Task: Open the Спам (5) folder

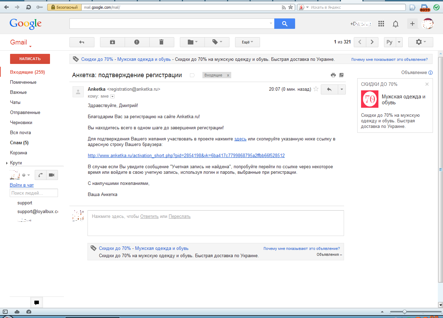Action: pos(19,143)
